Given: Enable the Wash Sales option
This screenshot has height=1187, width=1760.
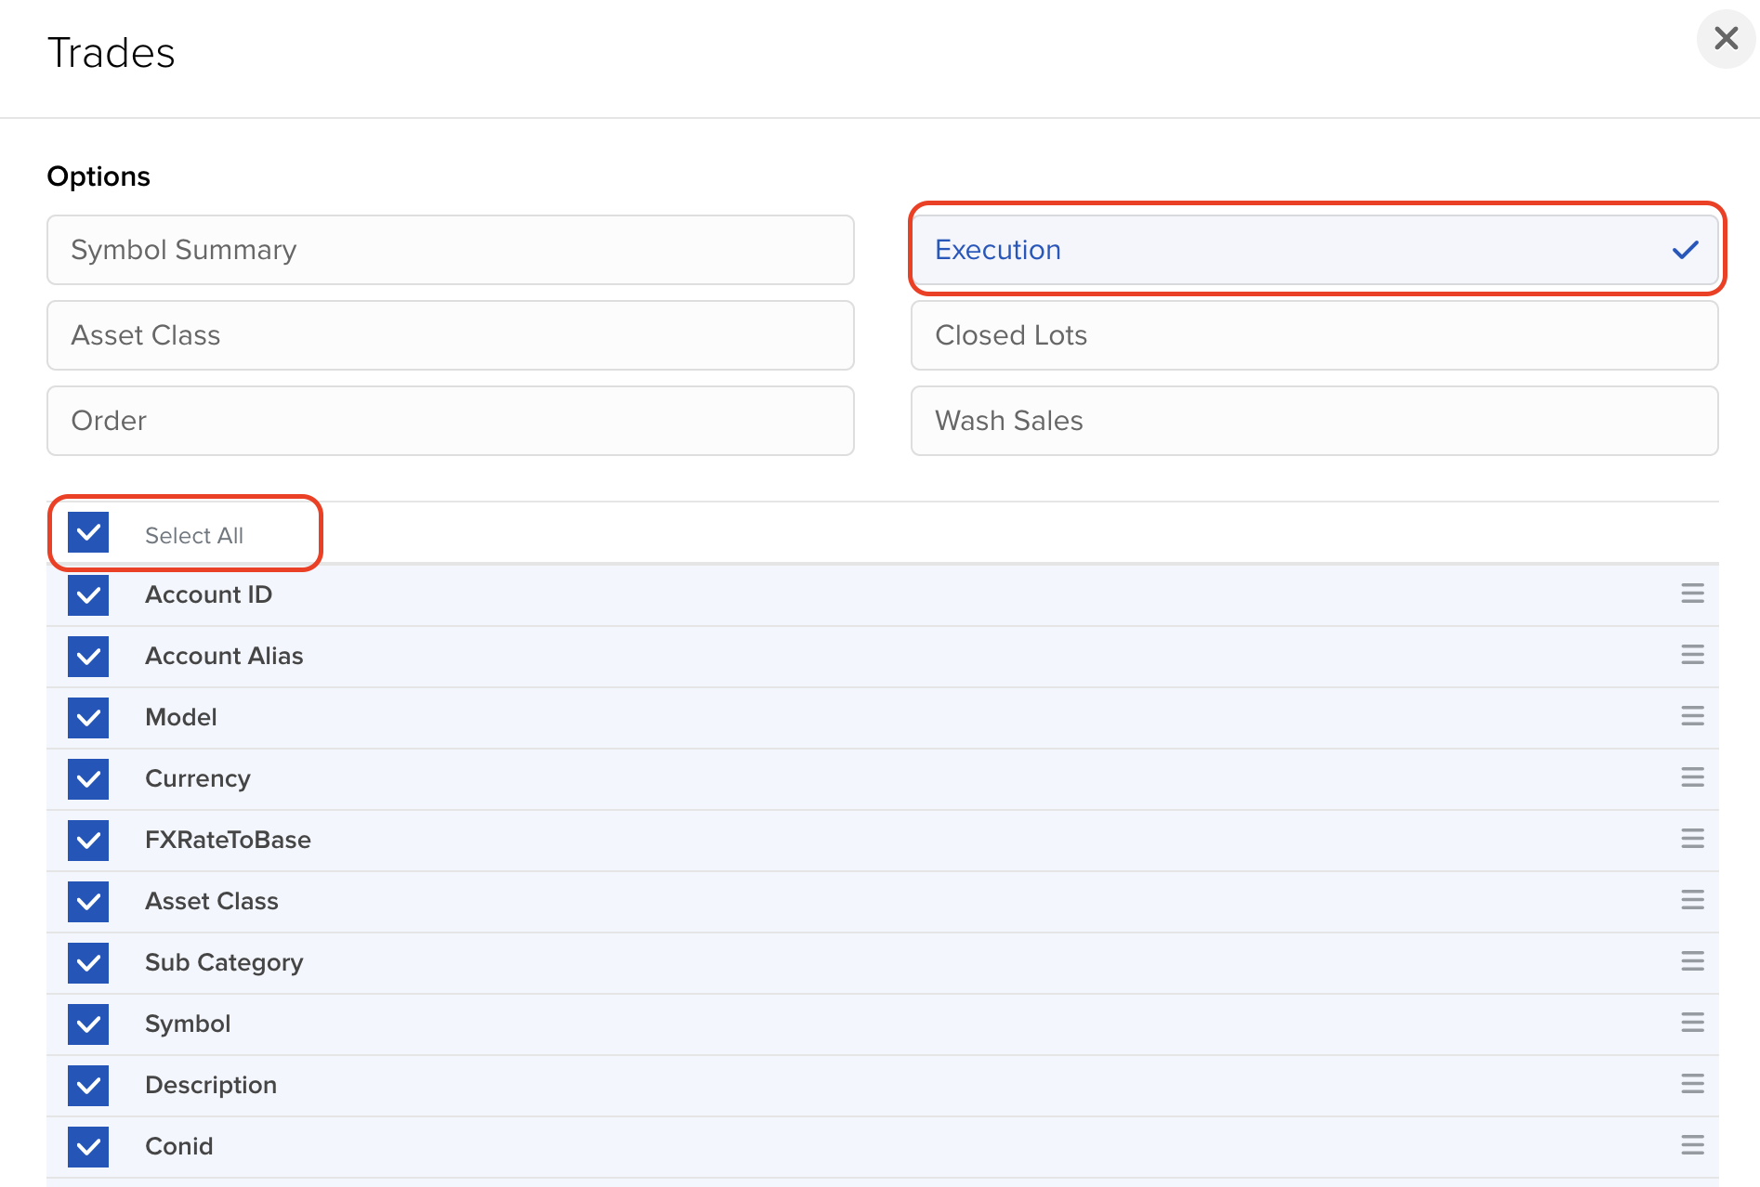Looking at the screenshot, I should [1313, 421].
